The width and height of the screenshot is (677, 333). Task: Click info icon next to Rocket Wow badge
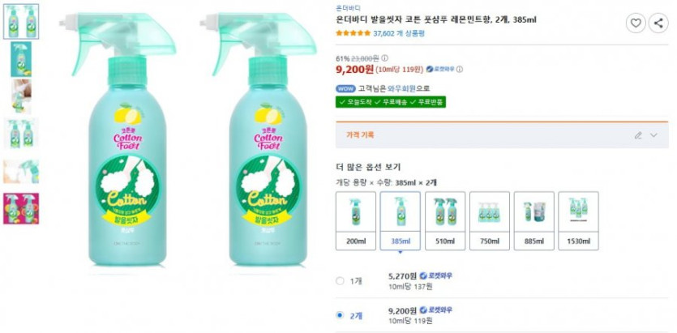pos(459,70)
